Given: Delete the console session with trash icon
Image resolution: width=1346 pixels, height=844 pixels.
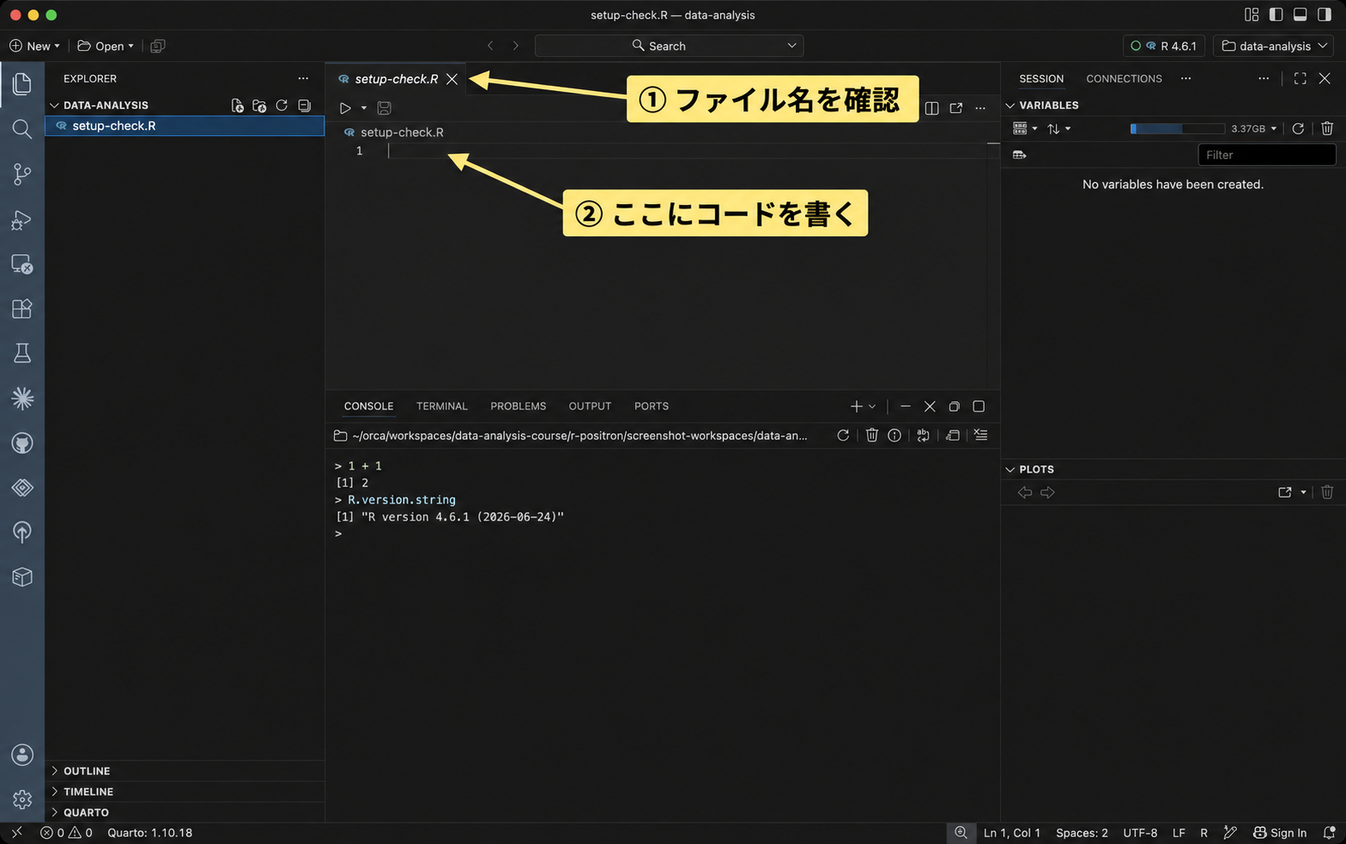Looking at the screenshot, I should (x=872, y=435).
